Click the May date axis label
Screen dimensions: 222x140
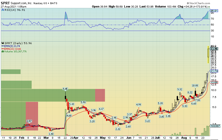pyautogui.click(x=103, y=138)
